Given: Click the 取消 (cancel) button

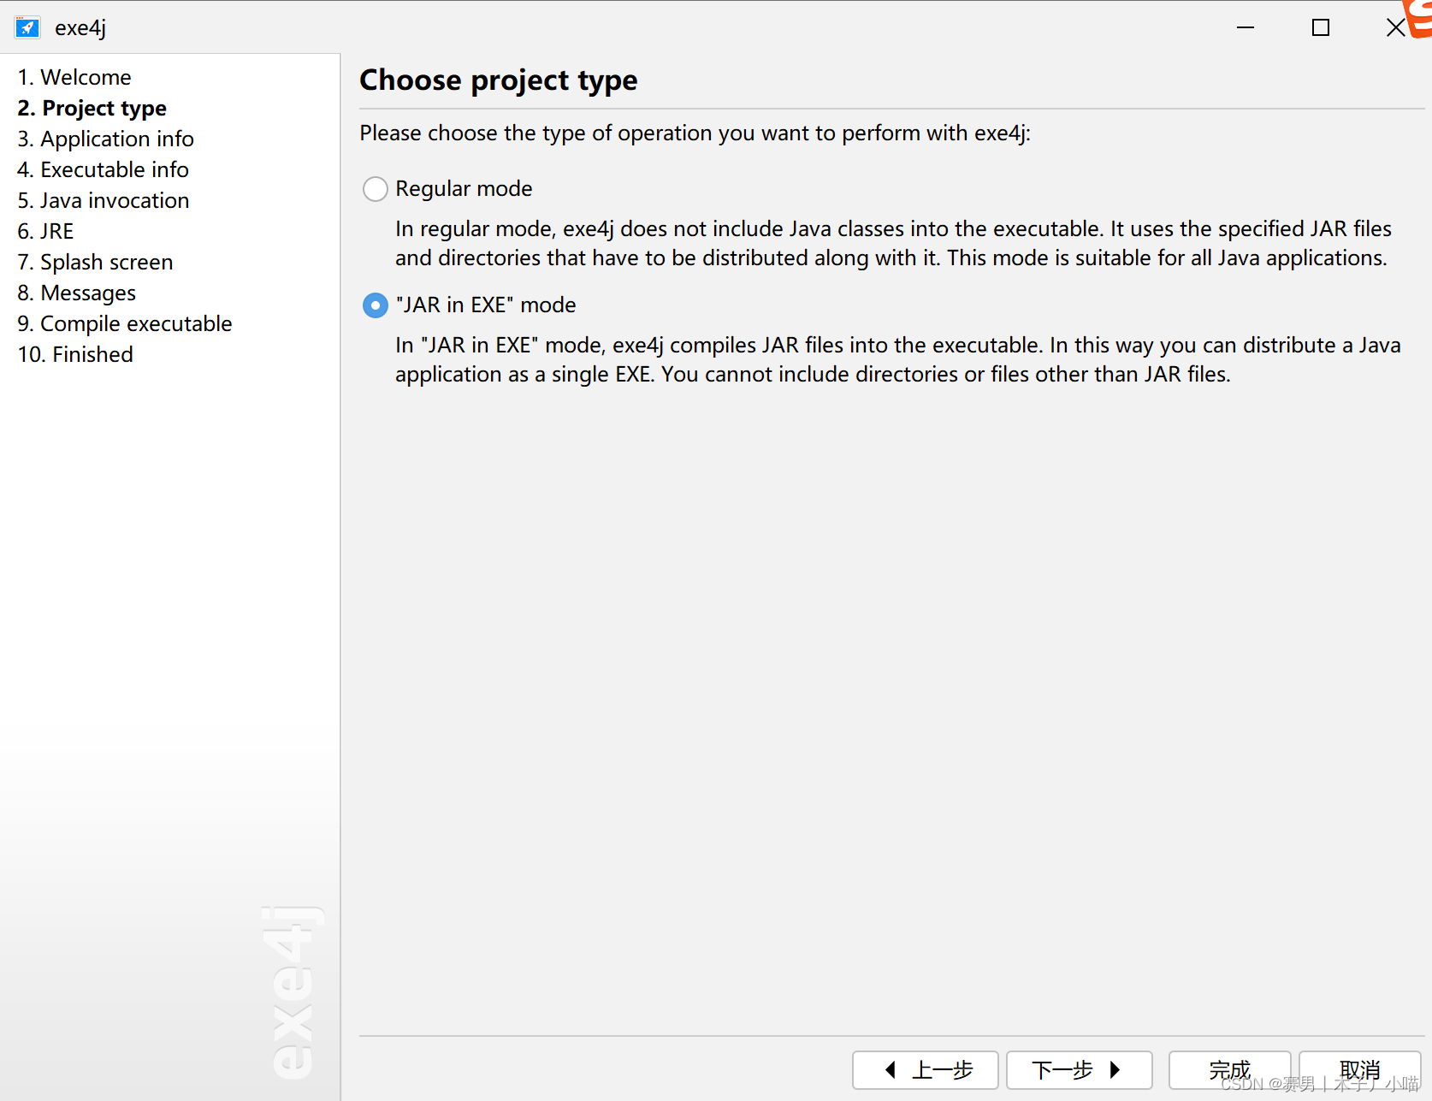Looking at the screenshot, I should click(x=1360, y=1069).
